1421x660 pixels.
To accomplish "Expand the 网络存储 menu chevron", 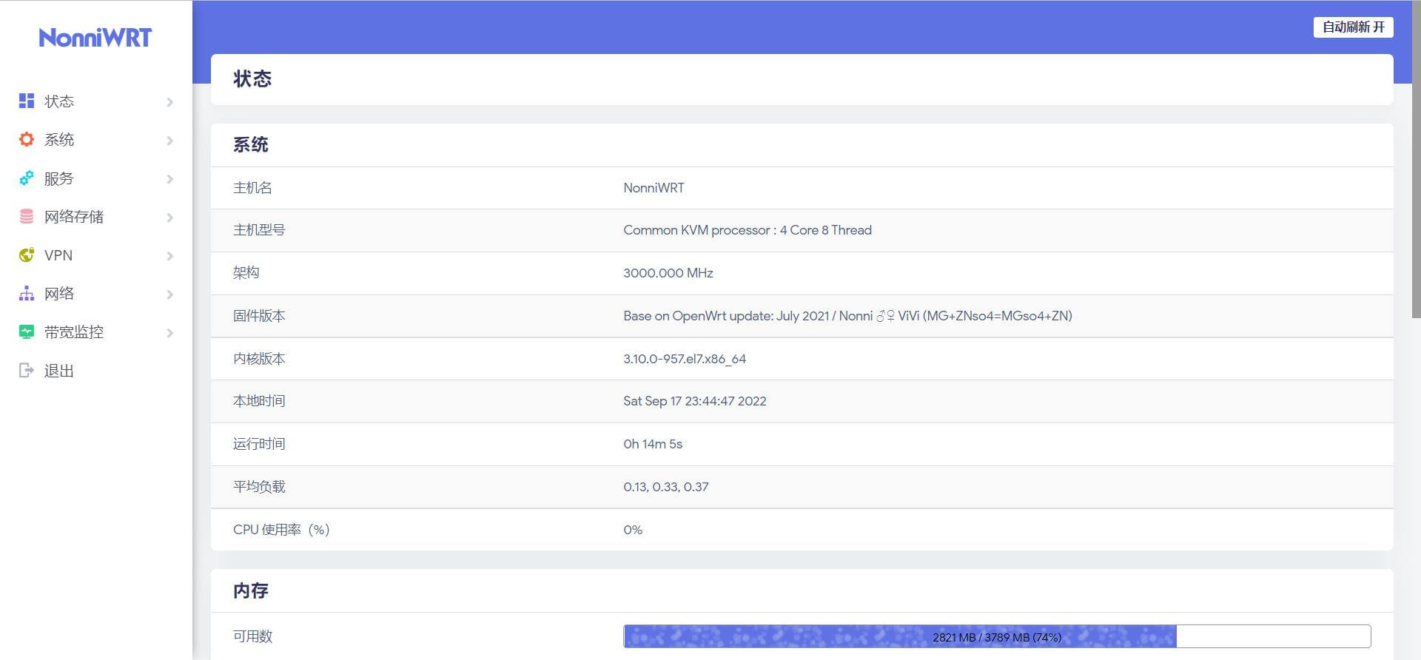I will pos(169,218).
